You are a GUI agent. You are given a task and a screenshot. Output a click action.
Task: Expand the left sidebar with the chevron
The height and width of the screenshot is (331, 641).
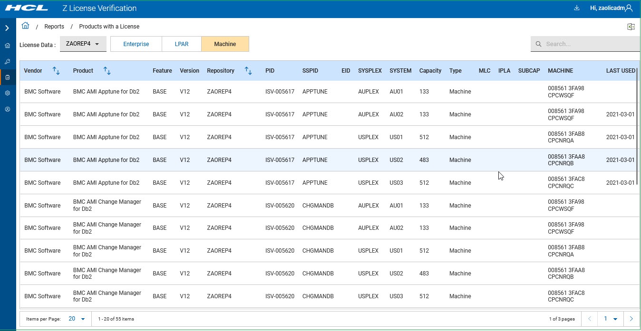[x=7, y=28]
